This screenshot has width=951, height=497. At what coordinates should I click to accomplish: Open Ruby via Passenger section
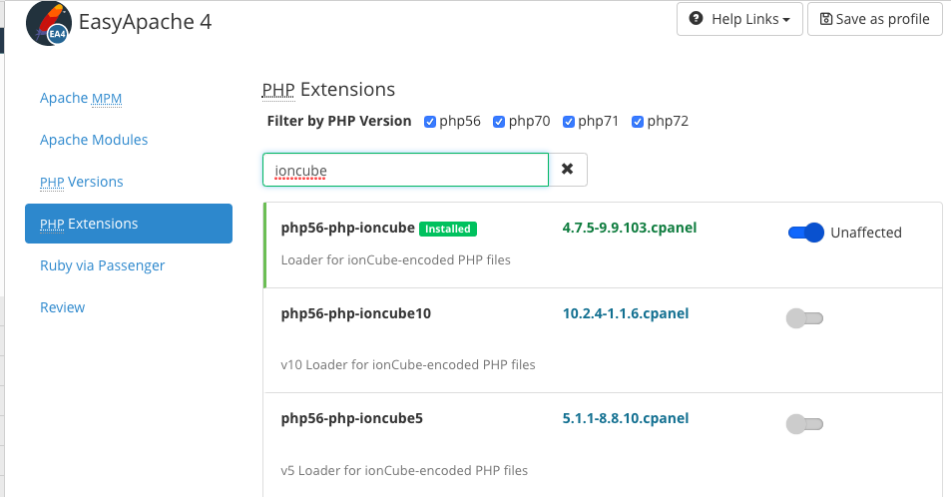coord(102,265)
